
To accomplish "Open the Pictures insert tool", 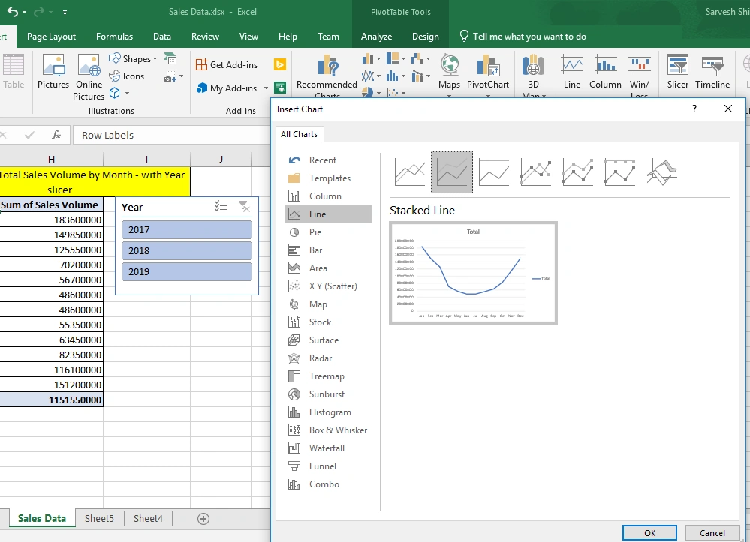I will 53,72.
